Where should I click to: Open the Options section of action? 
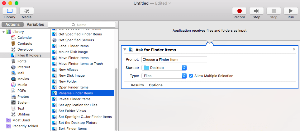coord(155,85)
